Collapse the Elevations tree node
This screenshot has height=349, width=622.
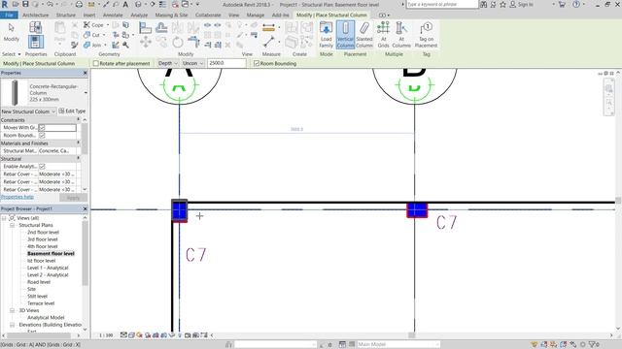(13, 325)
